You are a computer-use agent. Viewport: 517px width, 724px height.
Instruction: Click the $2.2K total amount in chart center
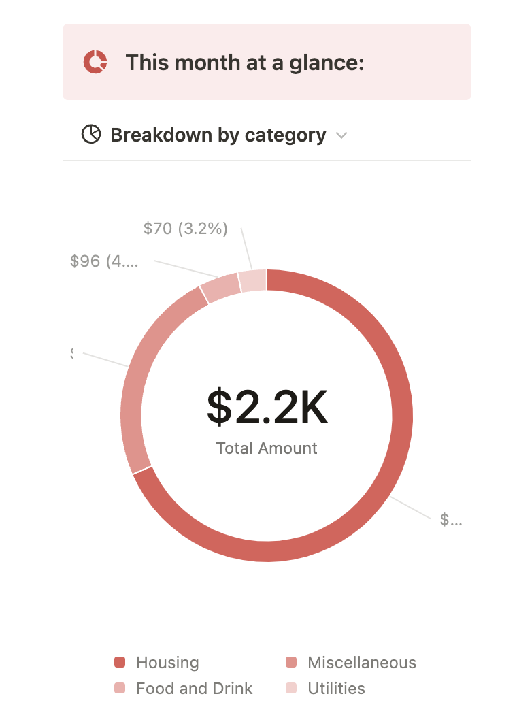click(x=267, y=407)
